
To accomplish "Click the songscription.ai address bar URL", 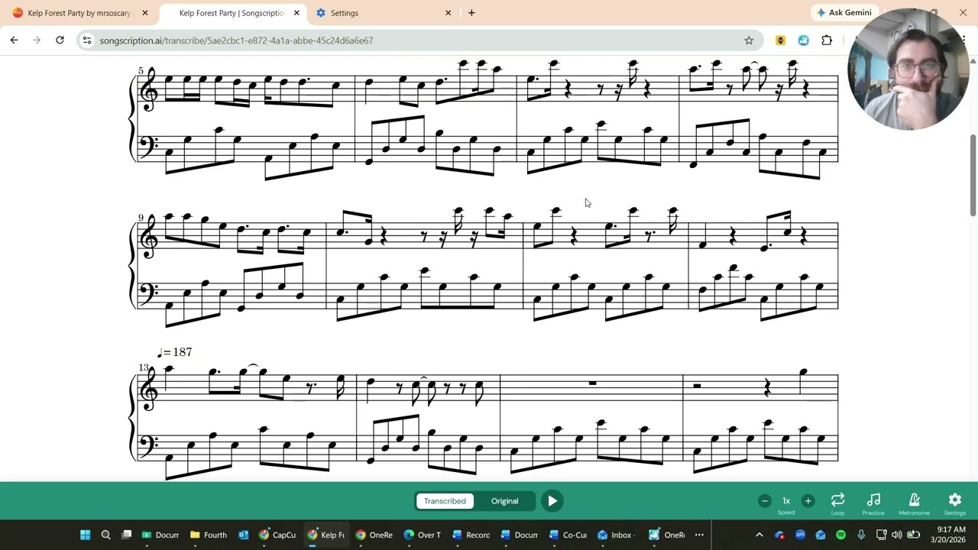I will click(x=236, y=40).
